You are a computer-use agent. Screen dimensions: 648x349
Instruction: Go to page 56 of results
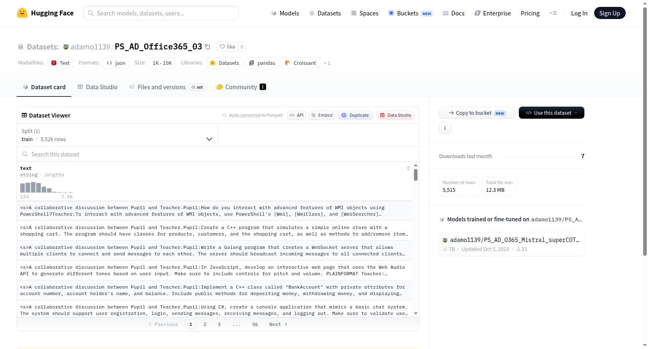coord(255,324)
